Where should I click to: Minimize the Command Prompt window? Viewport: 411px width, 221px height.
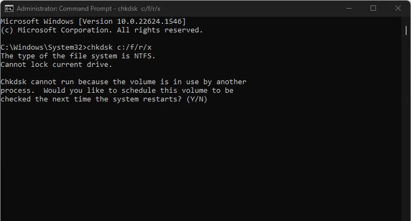(349, 8)
